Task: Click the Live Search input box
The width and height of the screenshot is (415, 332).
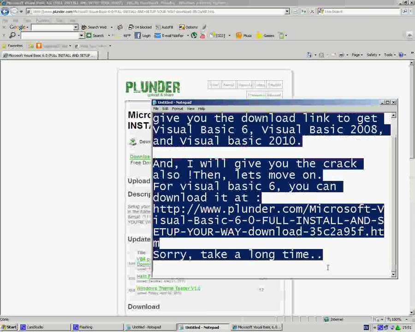Action: (359, 12)
